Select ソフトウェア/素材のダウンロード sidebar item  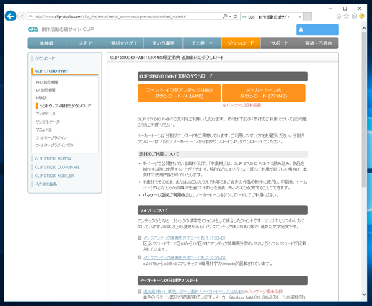point(65,106)
